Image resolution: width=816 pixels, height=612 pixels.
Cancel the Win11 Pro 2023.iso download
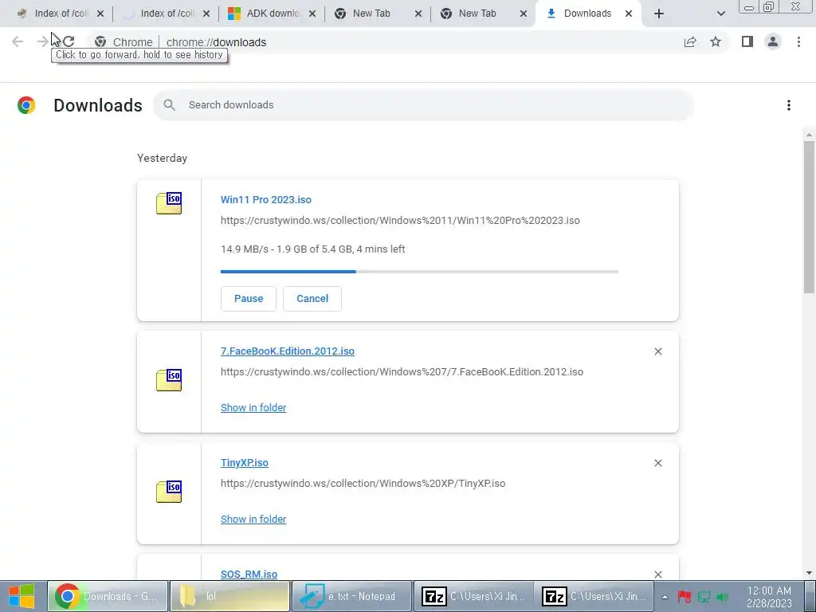pos(312,299)
